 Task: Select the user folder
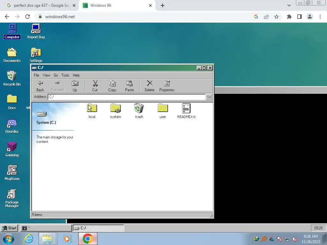click(x=163, y=111)
